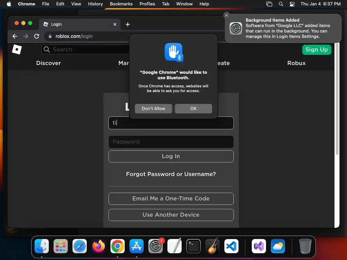This screenshot has width=347, height=260.
Task: Click Don't Allow in Bluetooth dialog
Action: (x=154, y=109)
